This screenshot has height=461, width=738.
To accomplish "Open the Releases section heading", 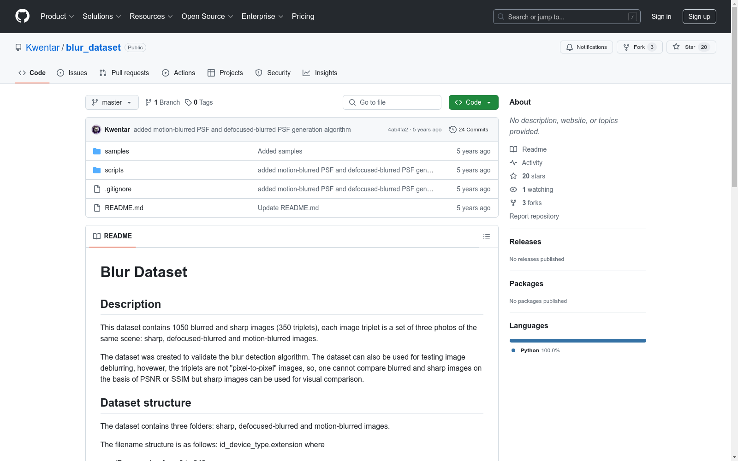I will click(525, 242).
